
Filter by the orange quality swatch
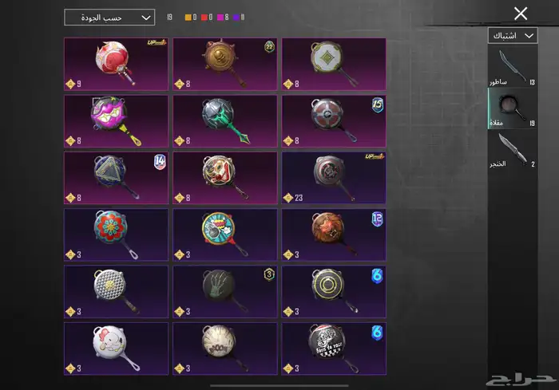[x=188, y=18]
